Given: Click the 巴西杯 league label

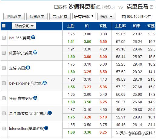Looking at the screenshot, I should (x=60, y=7).
